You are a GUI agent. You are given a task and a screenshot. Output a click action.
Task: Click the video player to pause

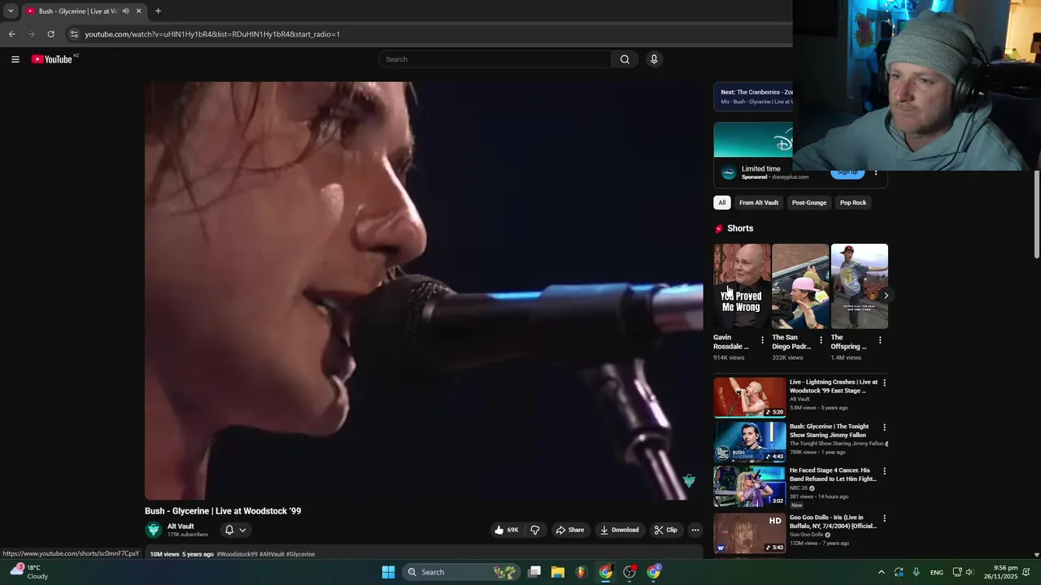424,290
